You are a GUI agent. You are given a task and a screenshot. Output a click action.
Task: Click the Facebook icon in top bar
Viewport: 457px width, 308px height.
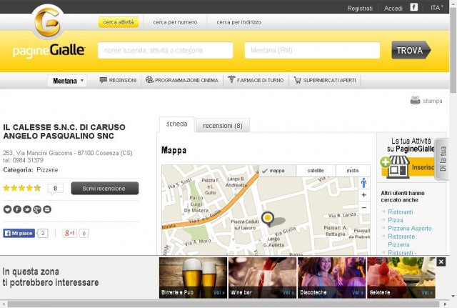tap(414, 7)
